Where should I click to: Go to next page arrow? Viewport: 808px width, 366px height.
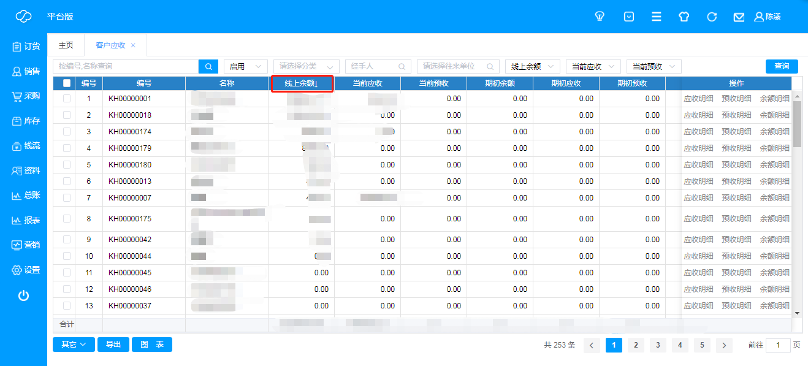point(724,345)
